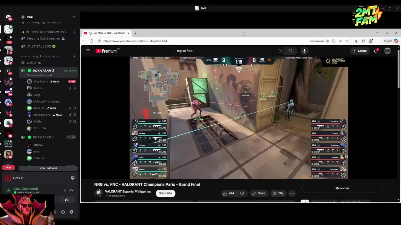Open Copilot in Edge
The image size is (401, 225).
coord(391,41)
